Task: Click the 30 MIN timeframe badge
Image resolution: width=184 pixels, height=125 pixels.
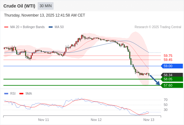Action: coord(46,6)
